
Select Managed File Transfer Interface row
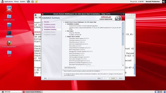coord(81,51)
